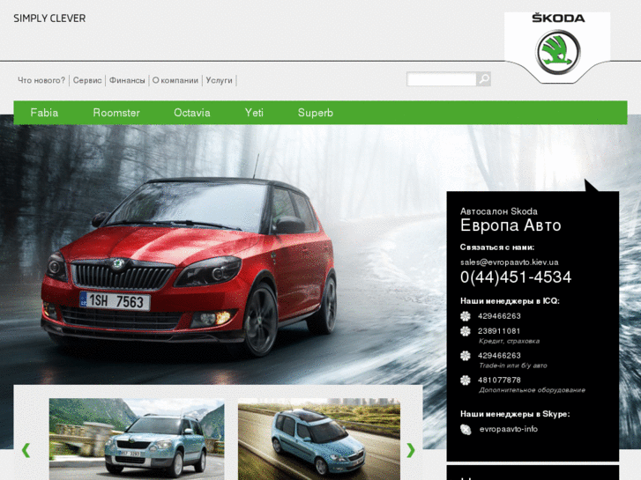Screen dimensions: 641x480
Task: Open the Octavia model tab
Action: [x=191, y=113]
